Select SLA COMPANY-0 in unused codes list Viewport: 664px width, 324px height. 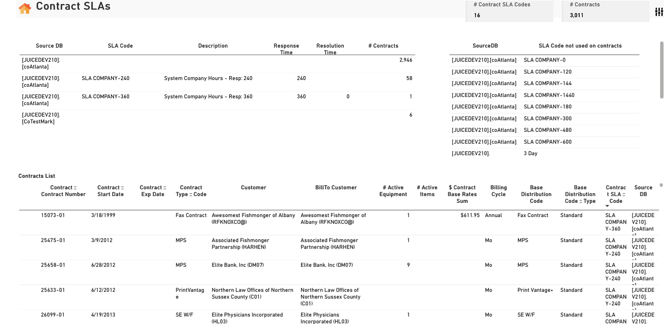[x=545, y=60]
